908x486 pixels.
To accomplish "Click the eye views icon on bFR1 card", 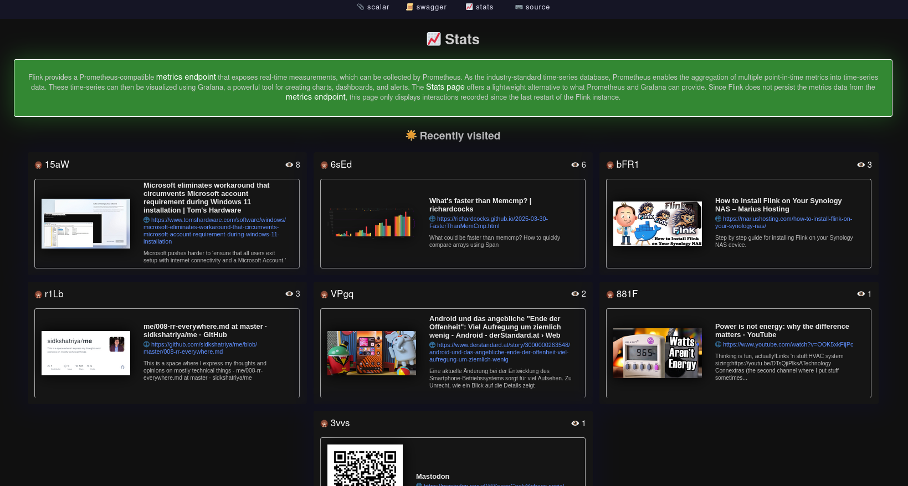I will [861, 164].
